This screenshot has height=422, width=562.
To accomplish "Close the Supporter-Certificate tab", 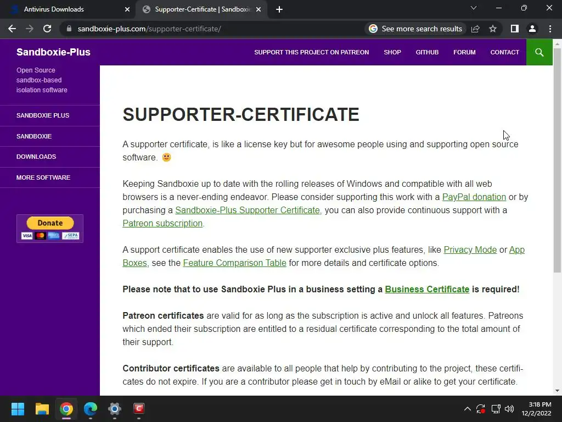I will [x=258, y=9].
